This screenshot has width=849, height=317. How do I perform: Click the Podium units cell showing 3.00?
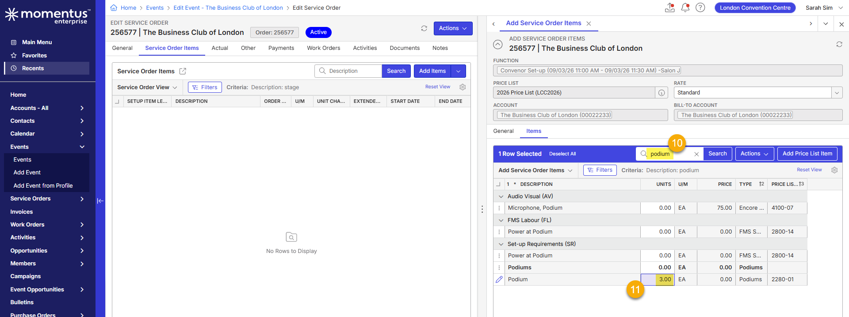pos(658,279)
